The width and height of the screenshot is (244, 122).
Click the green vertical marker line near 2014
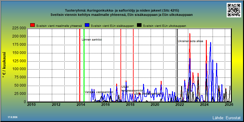(x=84, y=65)
